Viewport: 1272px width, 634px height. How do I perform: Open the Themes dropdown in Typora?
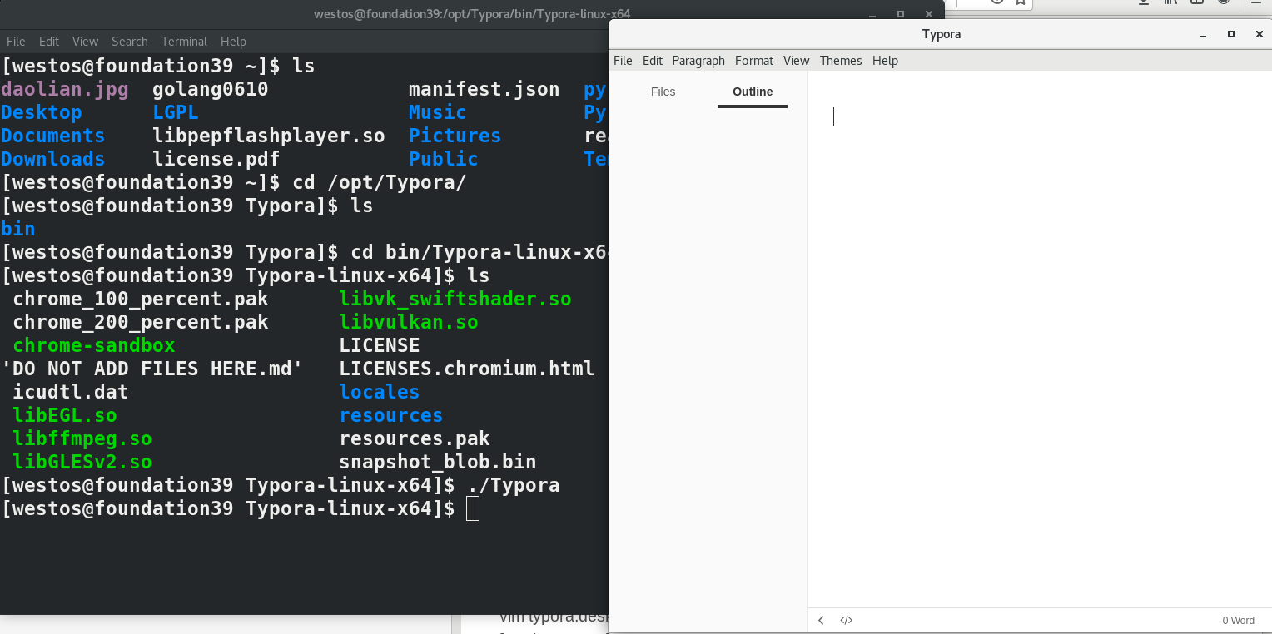(841, 60)
